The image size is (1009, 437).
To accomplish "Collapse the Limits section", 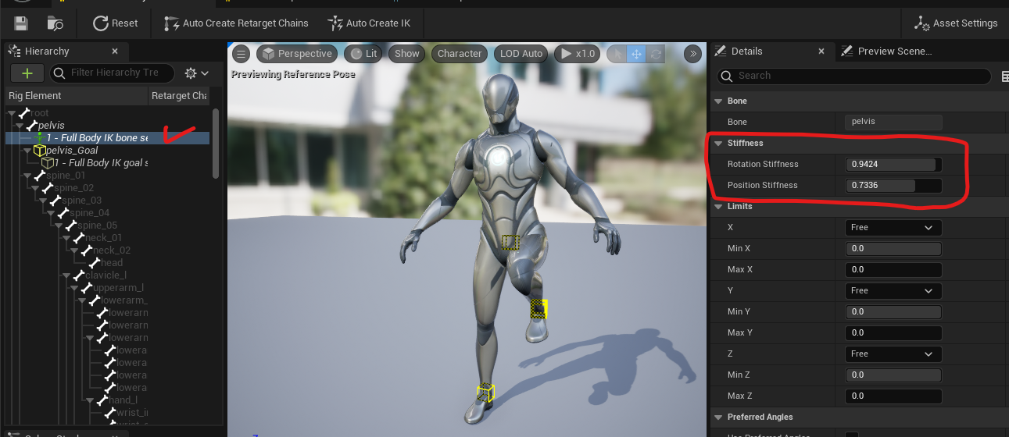I will [x=718, y=206].
